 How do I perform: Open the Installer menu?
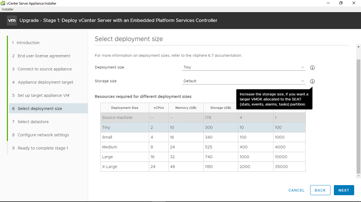click(x=7, y=9)
